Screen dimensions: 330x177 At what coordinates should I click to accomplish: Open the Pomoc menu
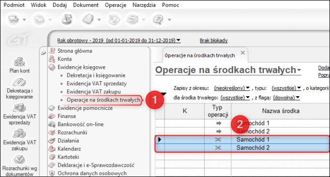170,5
